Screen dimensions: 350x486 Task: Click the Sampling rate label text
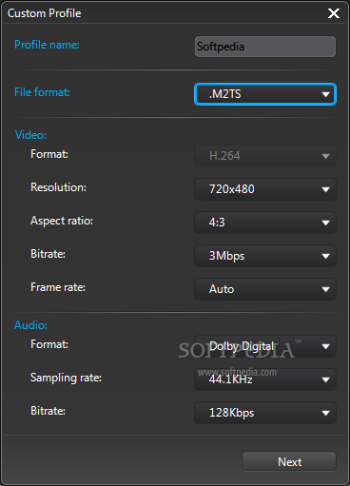(x=66, y=378)
